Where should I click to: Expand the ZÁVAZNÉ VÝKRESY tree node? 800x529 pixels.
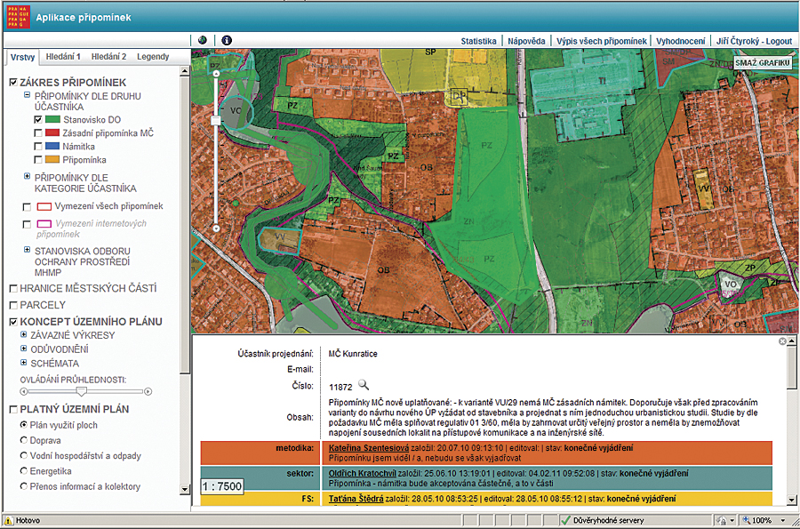pos(24,335)
